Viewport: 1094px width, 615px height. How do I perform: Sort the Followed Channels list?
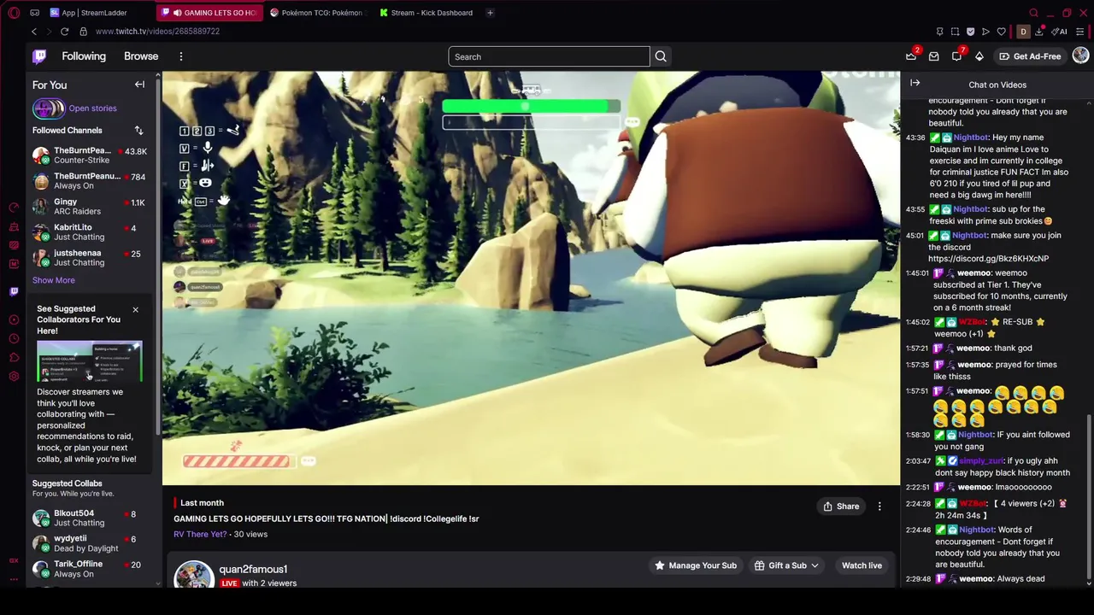[138, 131]
